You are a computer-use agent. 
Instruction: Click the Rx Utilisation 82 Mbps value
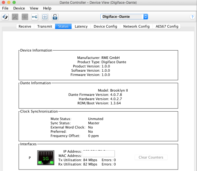(x=90, y=164)
